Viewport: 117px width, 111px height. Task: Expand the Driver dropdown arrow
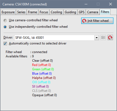pos(97,37)
